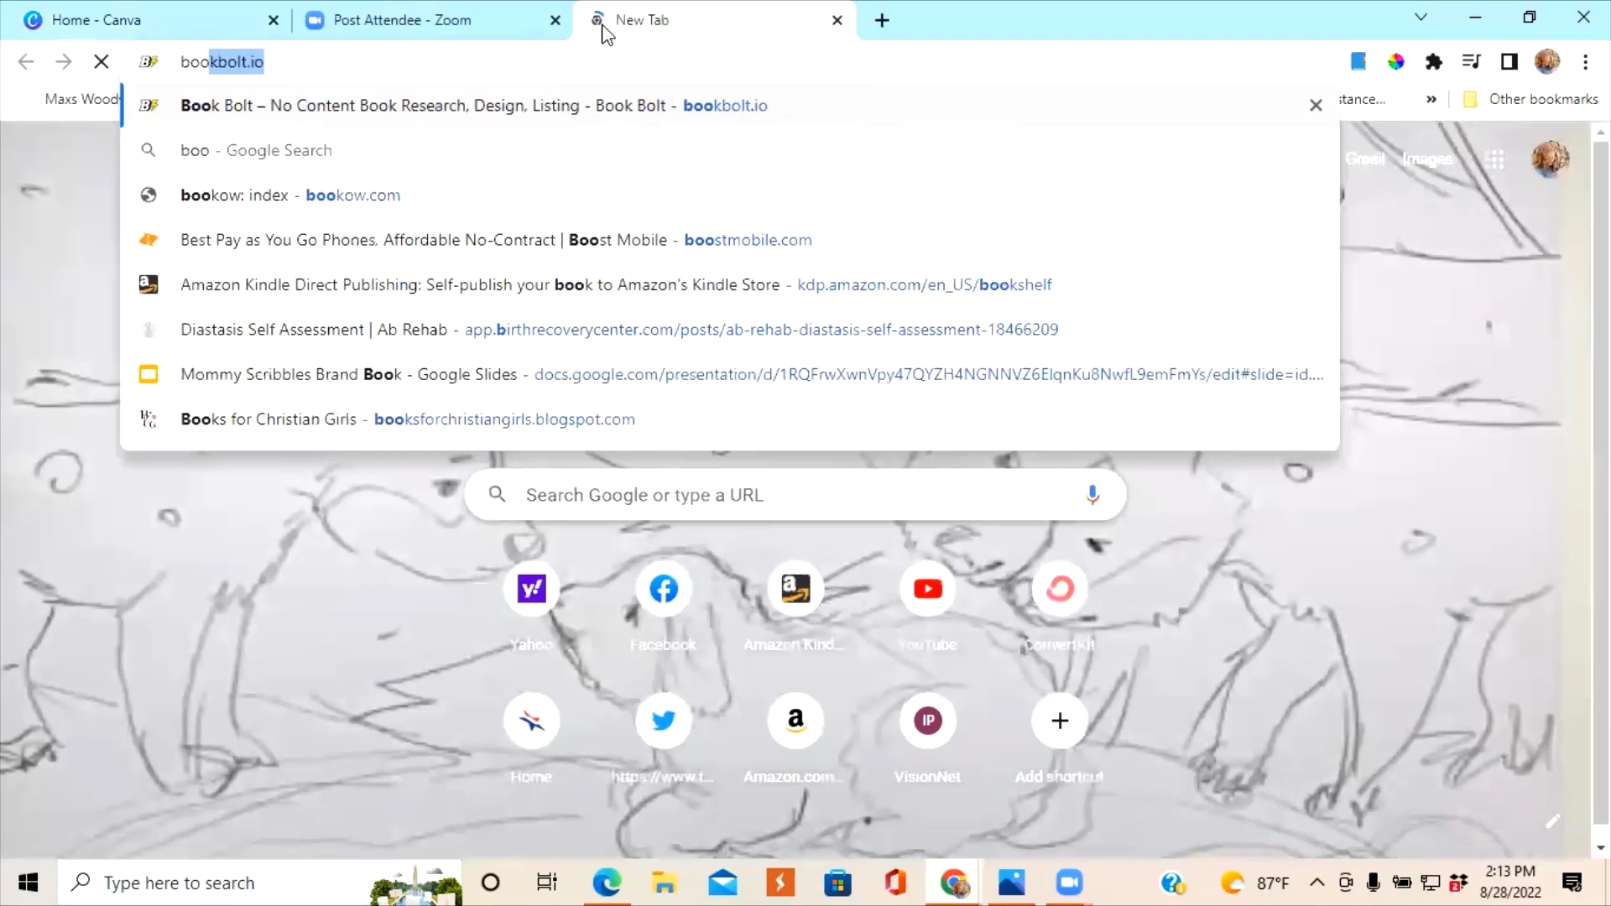Viewport: 1611px width, 906px height.
Task: Toggle the browser side panel
Action: click(x=1509, y=61)
